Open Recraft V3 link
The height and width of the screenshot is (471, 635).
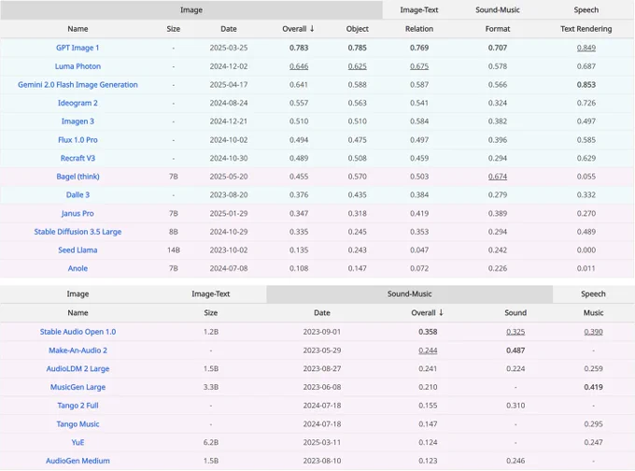[x=78, y=158]
